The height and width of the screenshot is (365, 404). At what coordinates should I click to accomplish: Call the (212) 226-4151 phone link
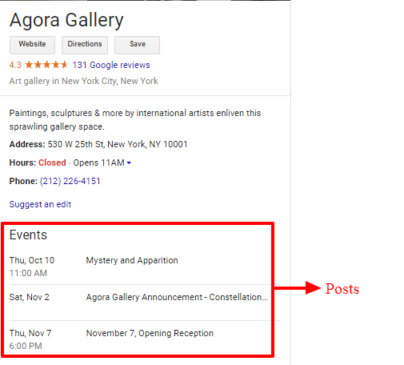coord(70,181)
